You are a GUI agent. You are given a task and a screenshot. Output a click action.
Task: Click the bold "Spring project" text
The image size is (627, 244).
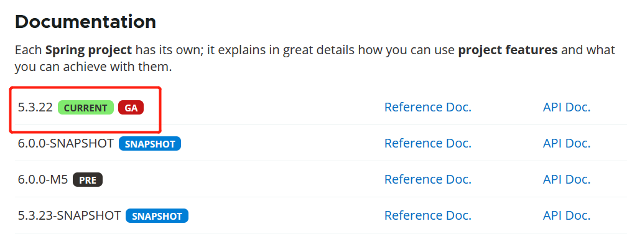click(88, 50)
